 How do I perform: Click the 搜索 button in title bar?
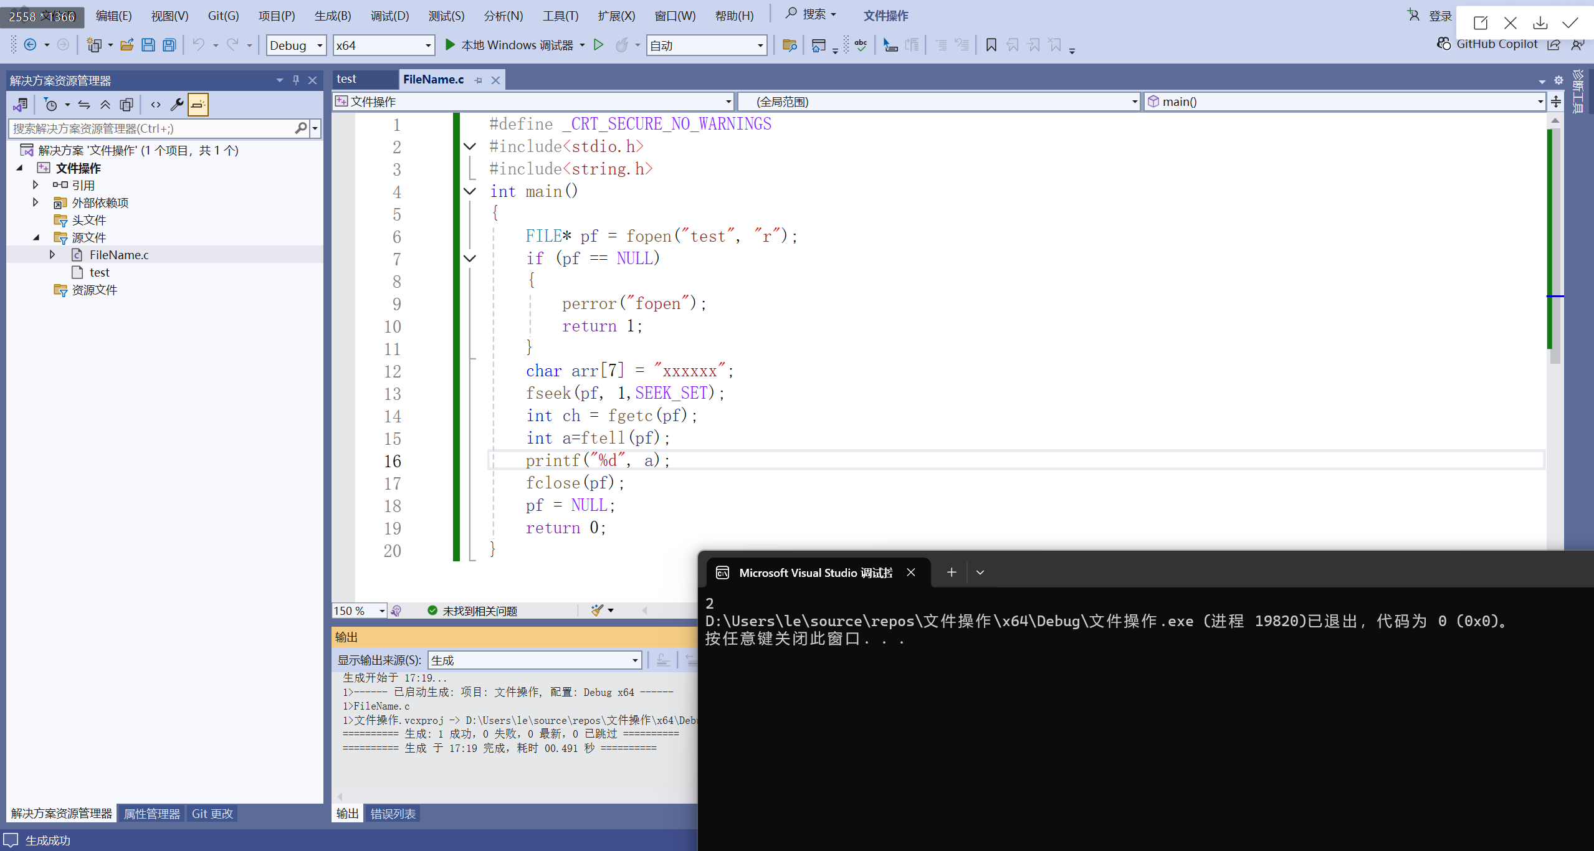pos(811,14)
